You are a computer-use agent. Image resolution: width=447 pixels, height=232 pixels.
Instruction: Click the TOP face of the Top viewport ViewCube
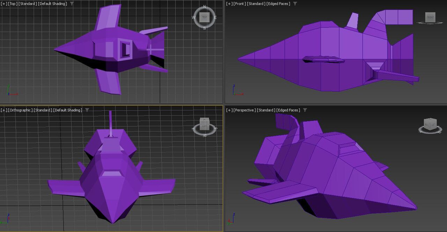[204, 17]
